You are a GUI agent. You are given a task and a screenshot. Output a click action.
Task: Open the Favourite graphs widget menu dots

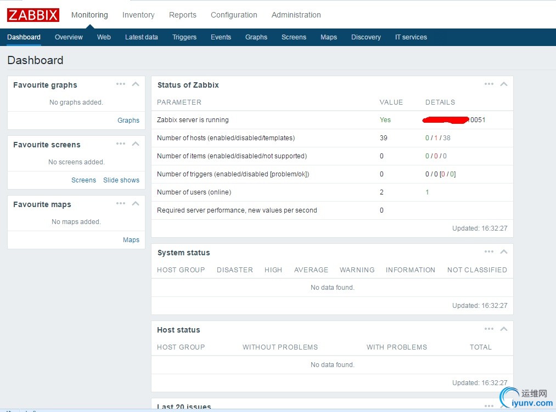coord(121,84)
